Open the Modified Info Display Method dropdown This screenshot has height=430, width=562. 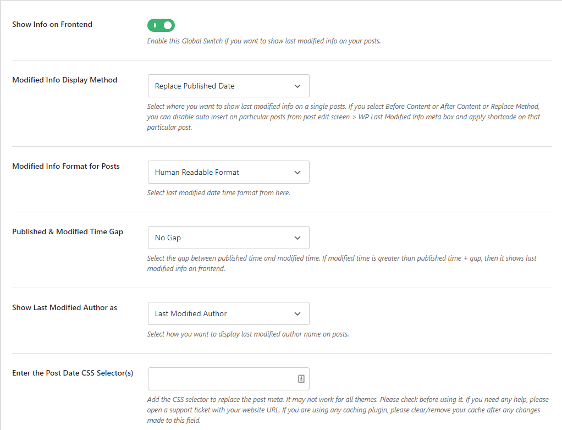[229, 86]
